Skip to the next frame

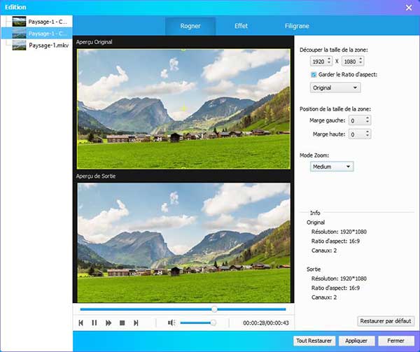[x=136, y=323]
